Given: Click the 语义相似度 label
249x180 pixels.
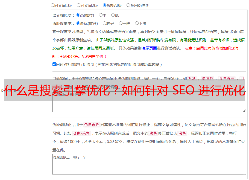Looking at the screenshot, I should click(x=63, y=15).
